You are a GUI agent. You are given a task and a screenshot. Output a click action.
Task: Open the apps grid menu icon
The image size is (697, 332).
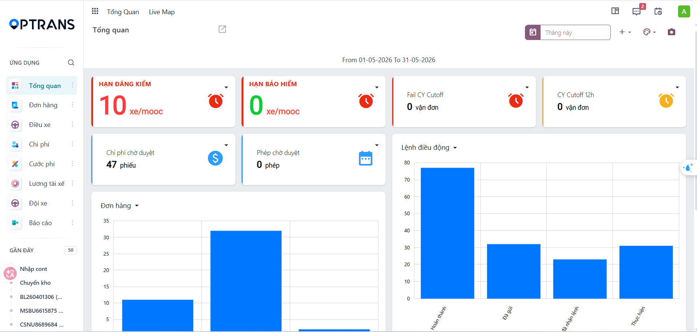(95, 11)
